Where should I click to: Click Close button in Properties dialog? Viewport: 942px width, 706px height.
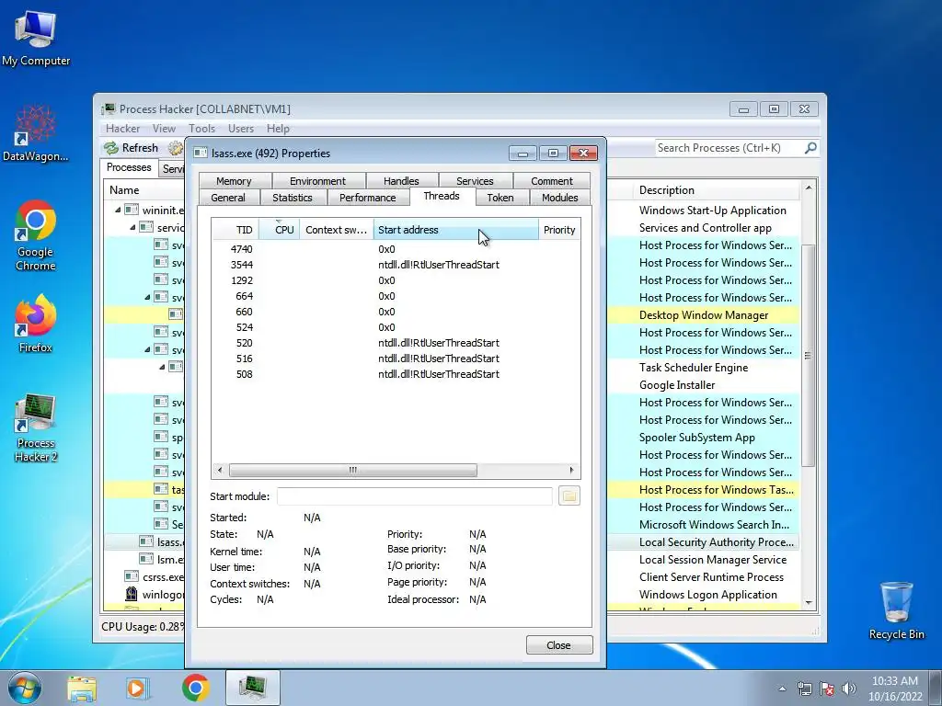pos(559,645)
